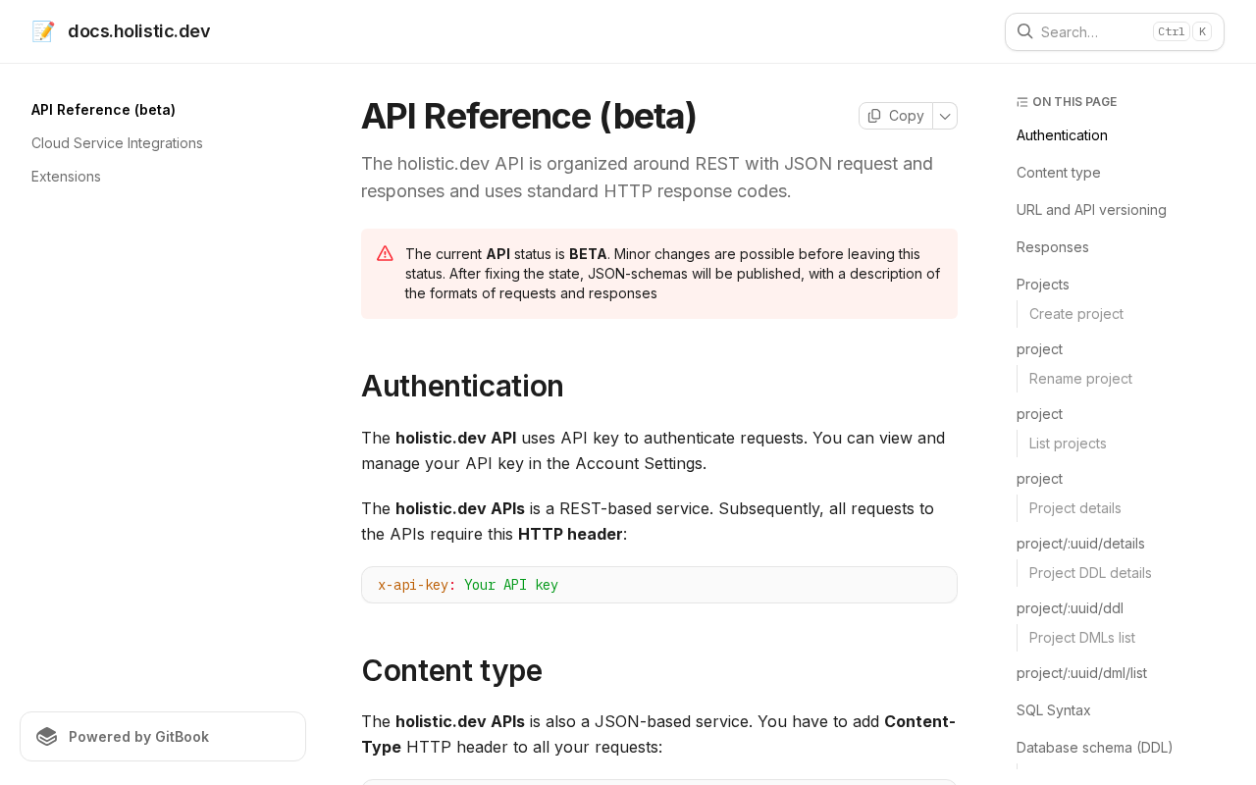The width and height of the screenshot is (1256, 785).
Task: Click the search magnifier icon
Action: click(1024, 31)
